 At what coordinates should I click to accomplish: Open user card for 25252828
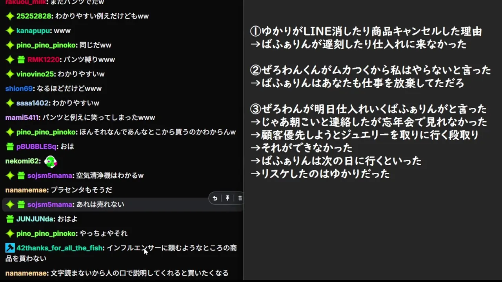click(34, 16)
